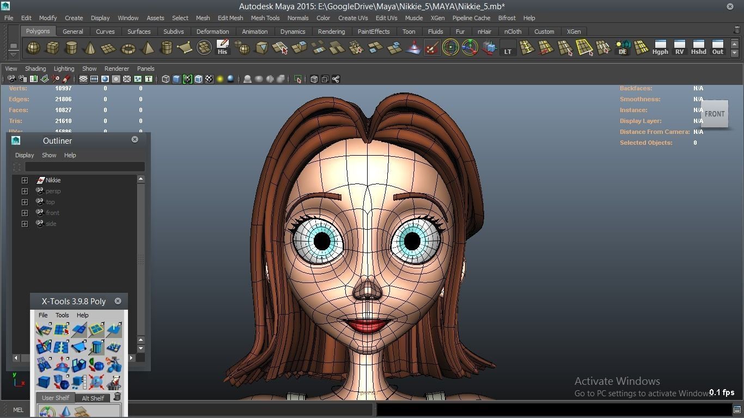Screen dimensions: 744x418
Task: Open the shelf options arrow below the shelf tab icon
Action: tap(14, 54)
